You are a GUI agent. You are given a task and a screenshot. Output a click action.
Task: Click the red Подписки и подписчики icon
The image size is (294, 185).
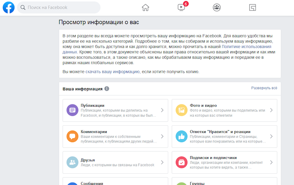181,162
